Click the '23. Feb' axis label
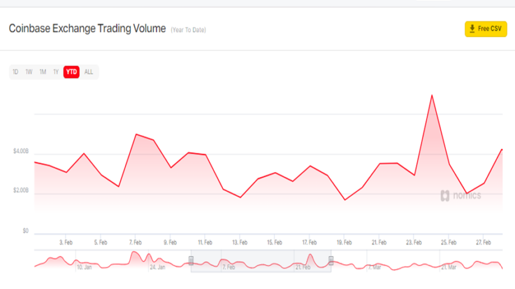 [x=414, y=242]
